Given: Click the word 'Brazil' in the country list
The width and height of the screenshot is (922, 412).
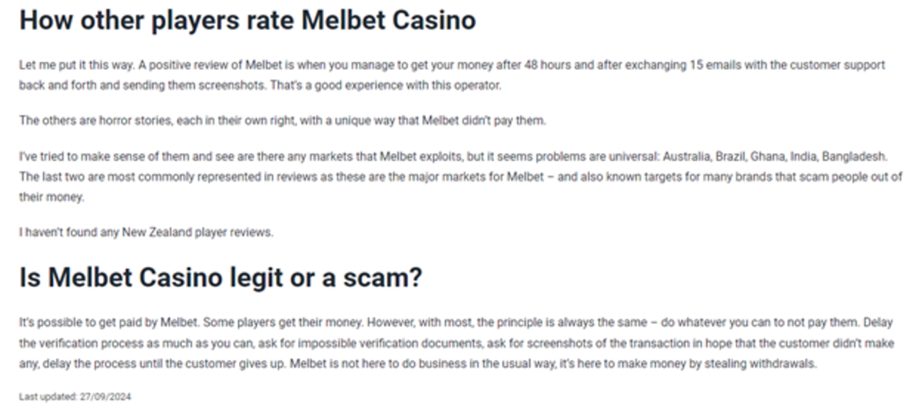Looking at the screenshot, I should point(731,157).
